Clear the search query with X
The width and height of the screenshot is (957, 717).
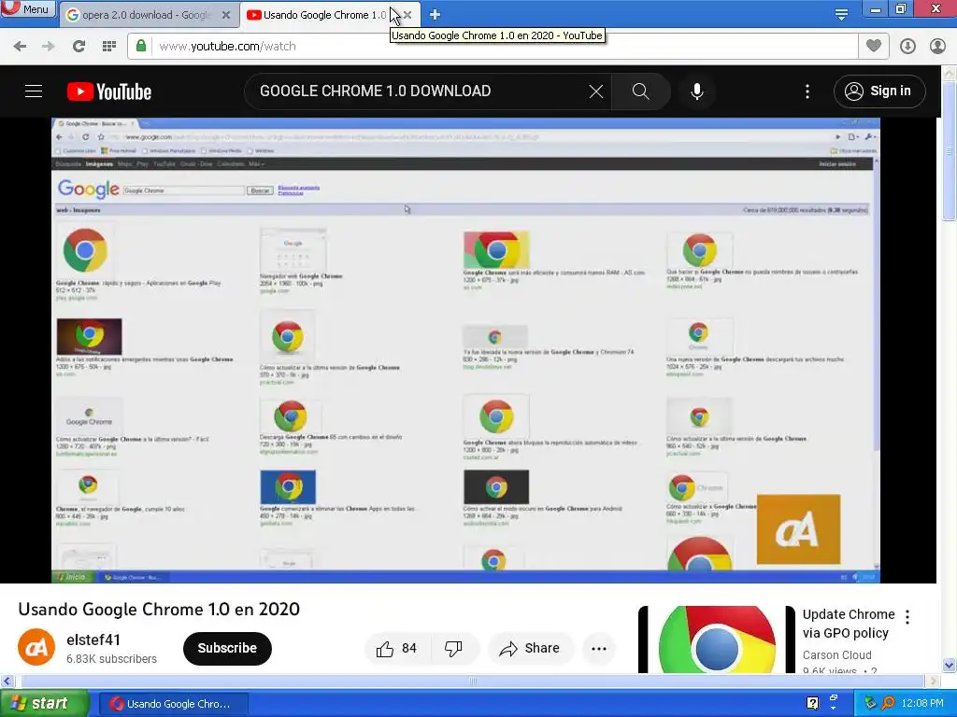click(x=595, y=91)
